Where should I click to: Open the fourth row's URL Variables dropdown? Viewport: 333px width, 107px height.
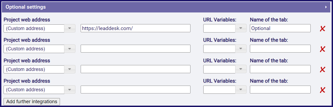coord(225,90)
